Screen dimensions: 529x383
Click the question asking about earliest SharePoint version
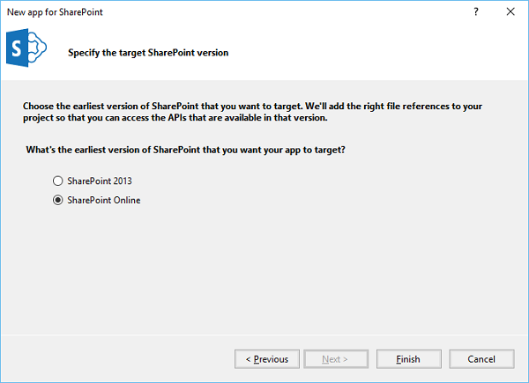pos(185,151)
